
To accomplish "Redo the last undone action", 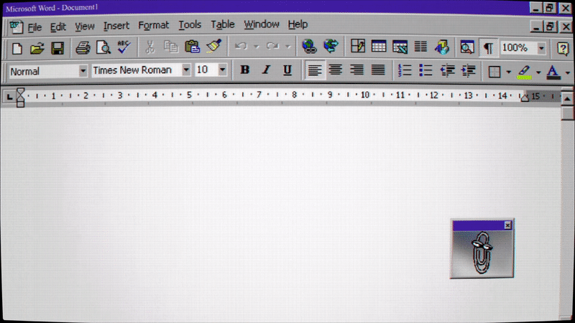I will (272, 47).
